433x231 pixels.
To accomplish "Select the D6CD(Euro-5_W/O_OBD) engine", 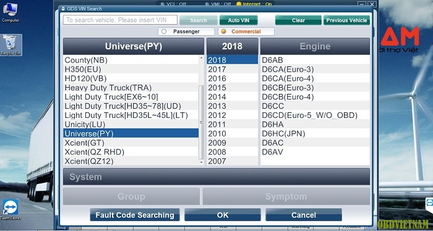I will pyautogui.click(x=315, y=115).
